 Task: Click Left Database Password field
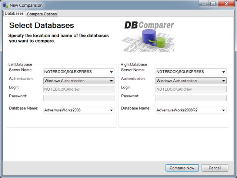[x=79, y=98]
